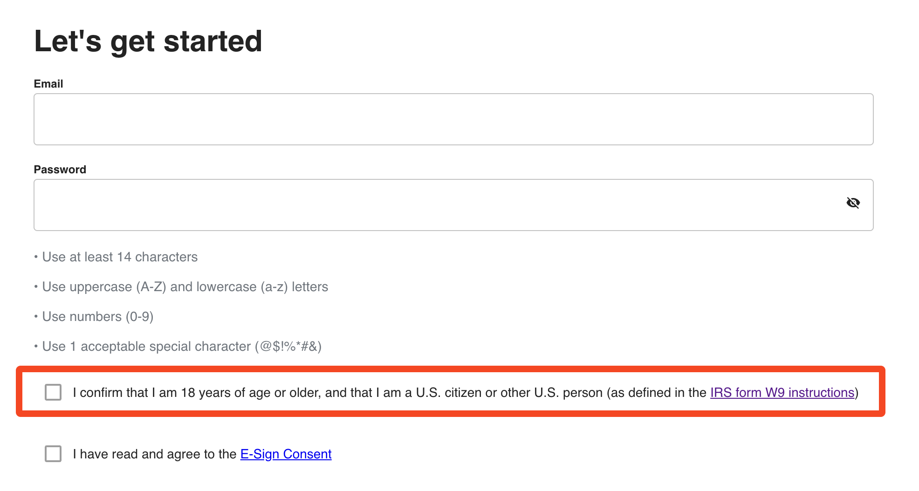Image resolution: width=919 pixels, height=491 pixels.
Task: Open the IRS form W9 instructions link
Action: click(782, 393)
